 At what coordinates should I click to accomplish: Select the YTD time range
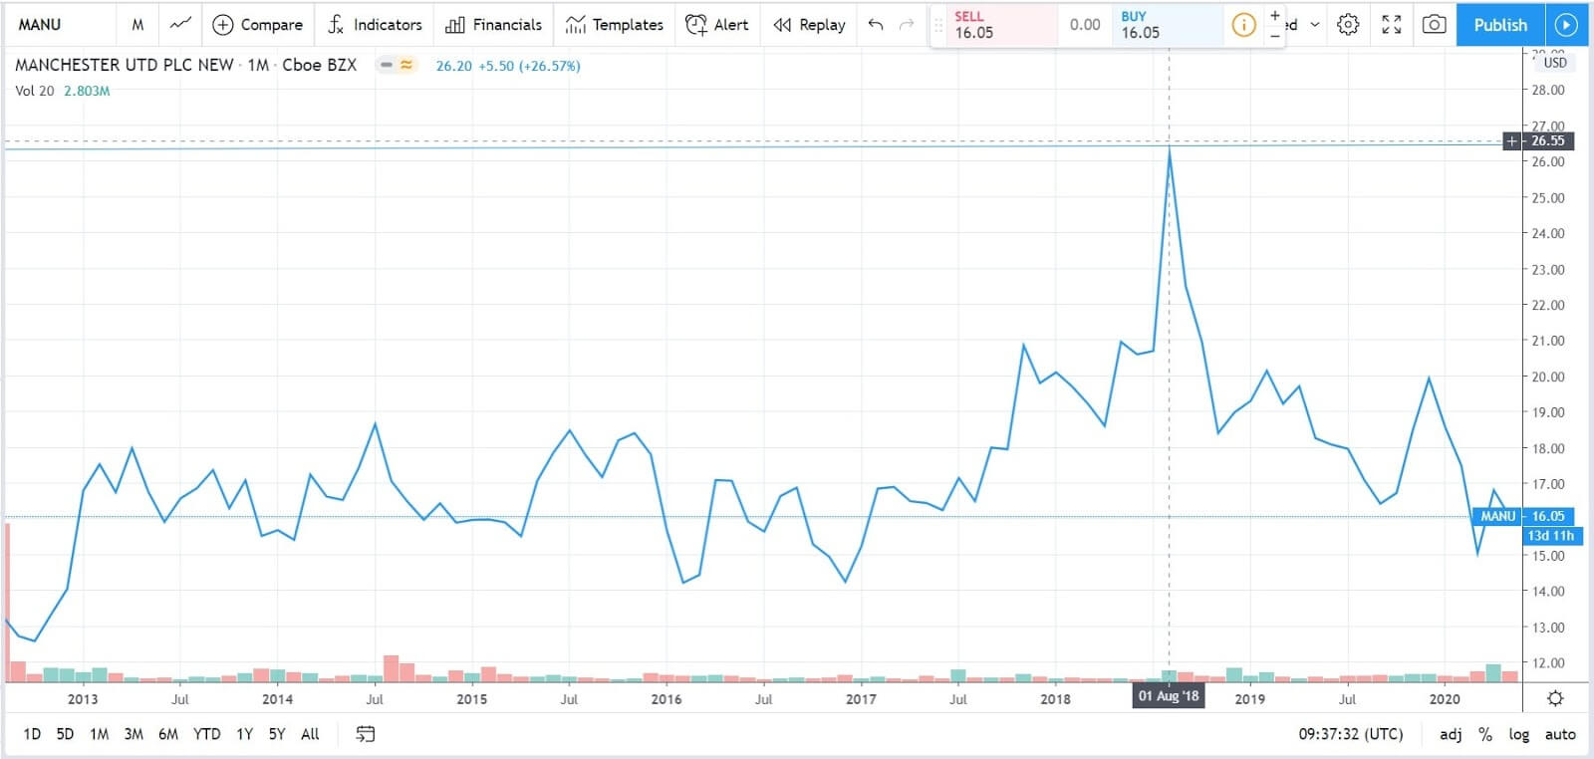[206, 734]
